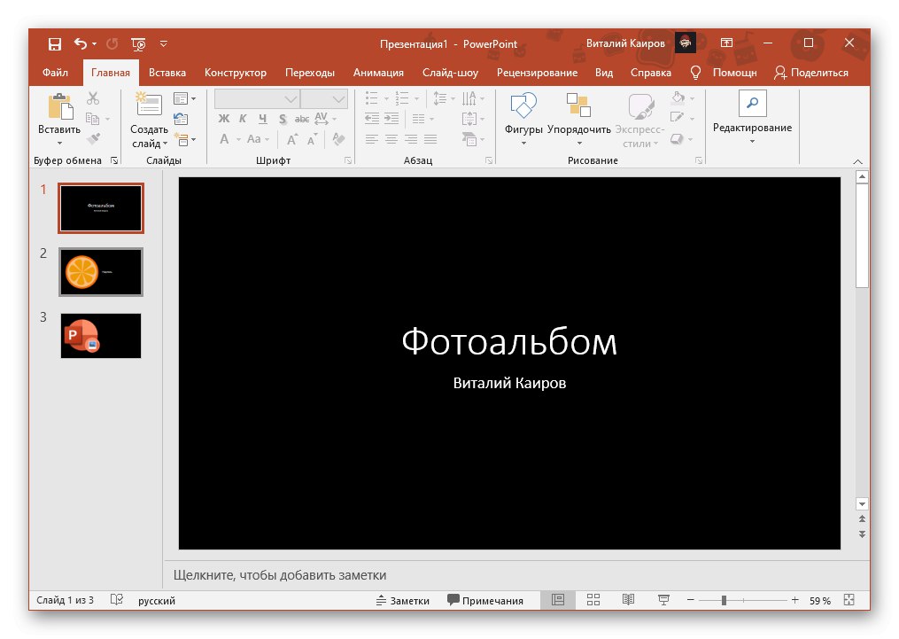Toggle the Notes (Заметки) pane

coord(403,600)
